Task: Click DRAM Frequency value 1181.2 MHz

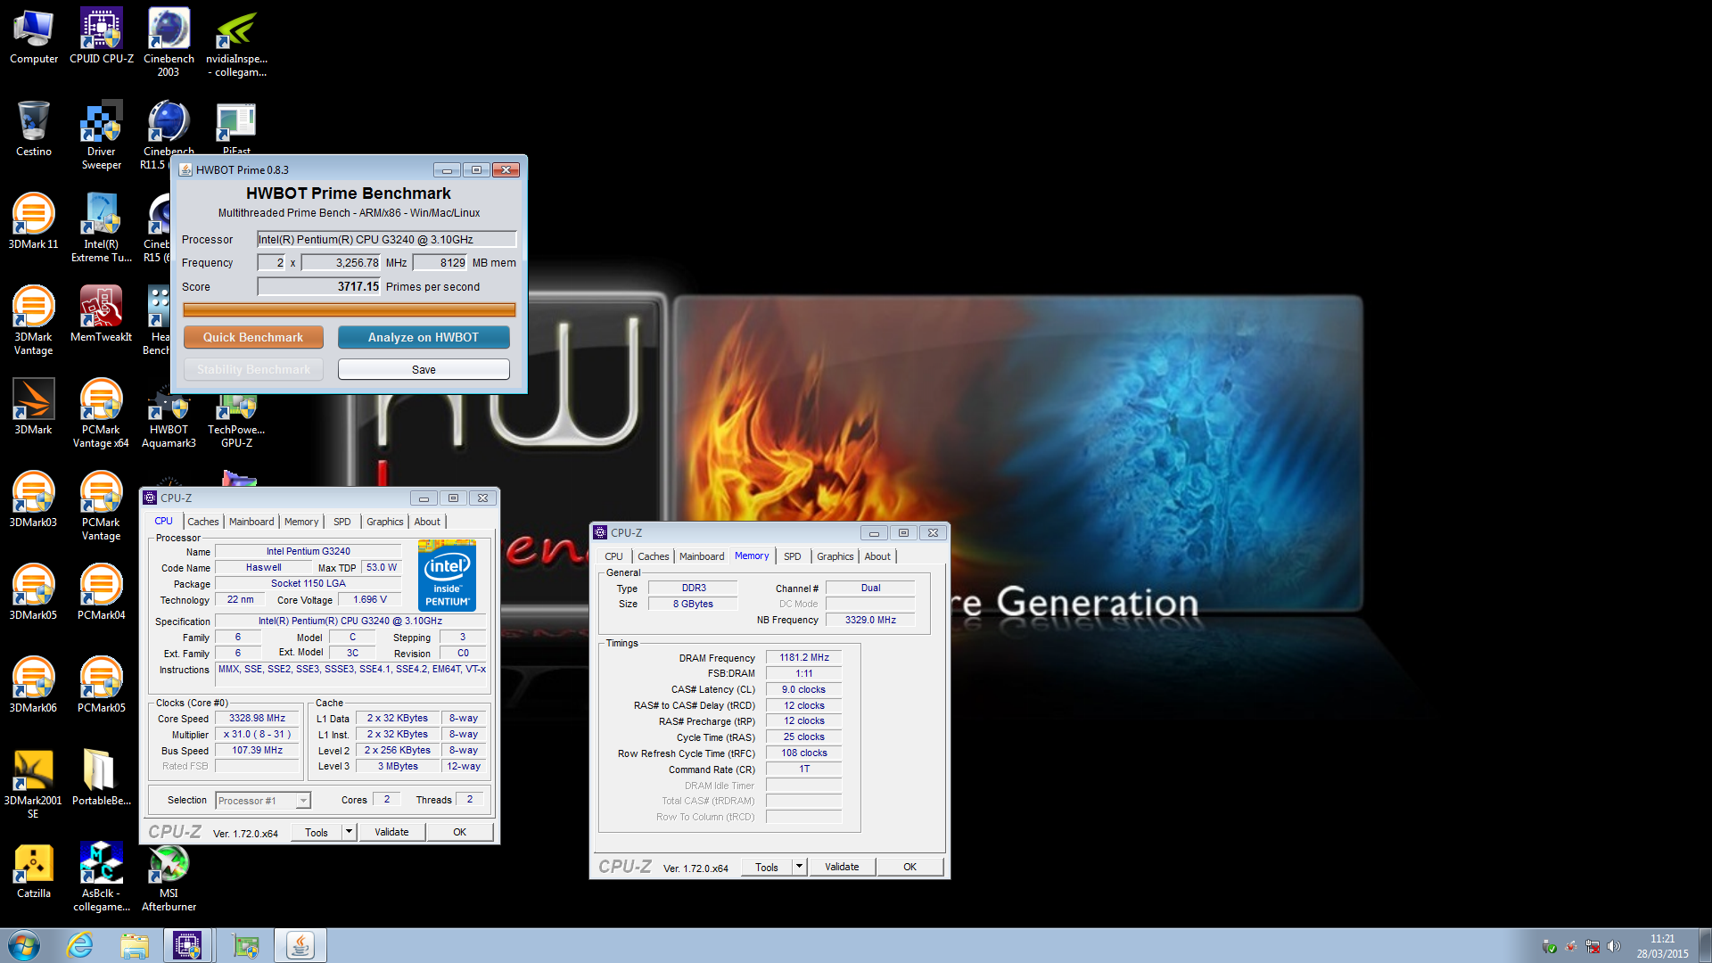Action: tap(804, 658)
